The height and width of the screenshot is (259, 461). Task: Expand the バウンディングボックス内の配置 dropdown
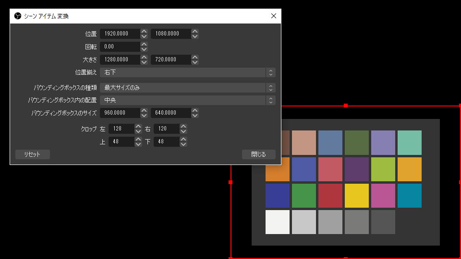pos(187,100)
